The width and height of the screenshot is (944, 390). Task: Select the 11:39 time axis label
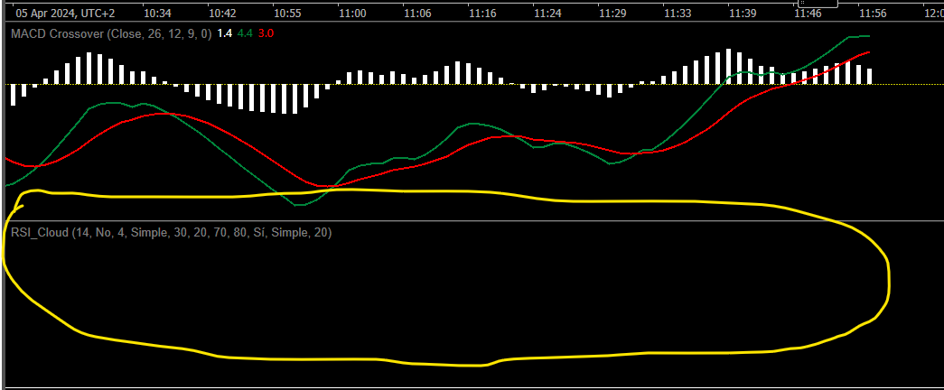click(x=743, y=13)
